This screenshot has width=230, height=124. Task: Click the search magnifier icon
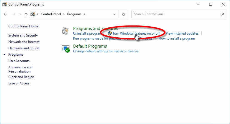click(222, 14)
